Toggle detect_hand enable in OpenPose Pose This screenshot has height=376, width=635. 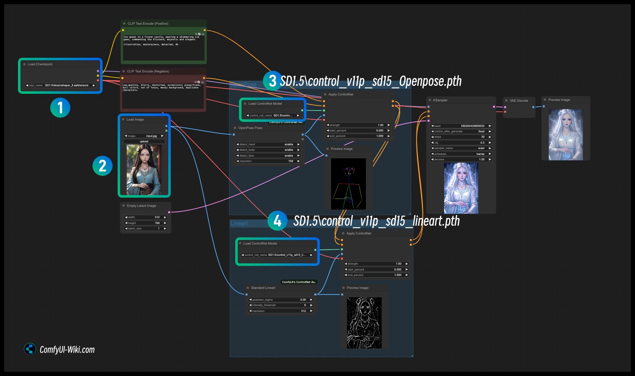click(268, 144)
